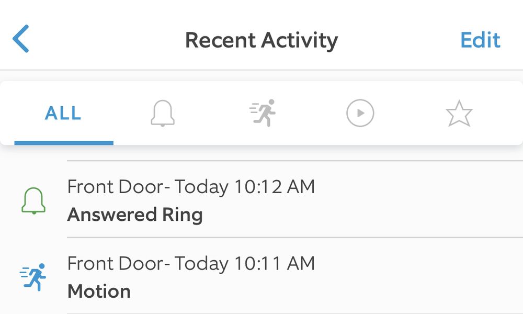The width and height of the screenshot is (523, 314).
Task: Tap the blue running figure beside Motion
Action: (32, 277)
